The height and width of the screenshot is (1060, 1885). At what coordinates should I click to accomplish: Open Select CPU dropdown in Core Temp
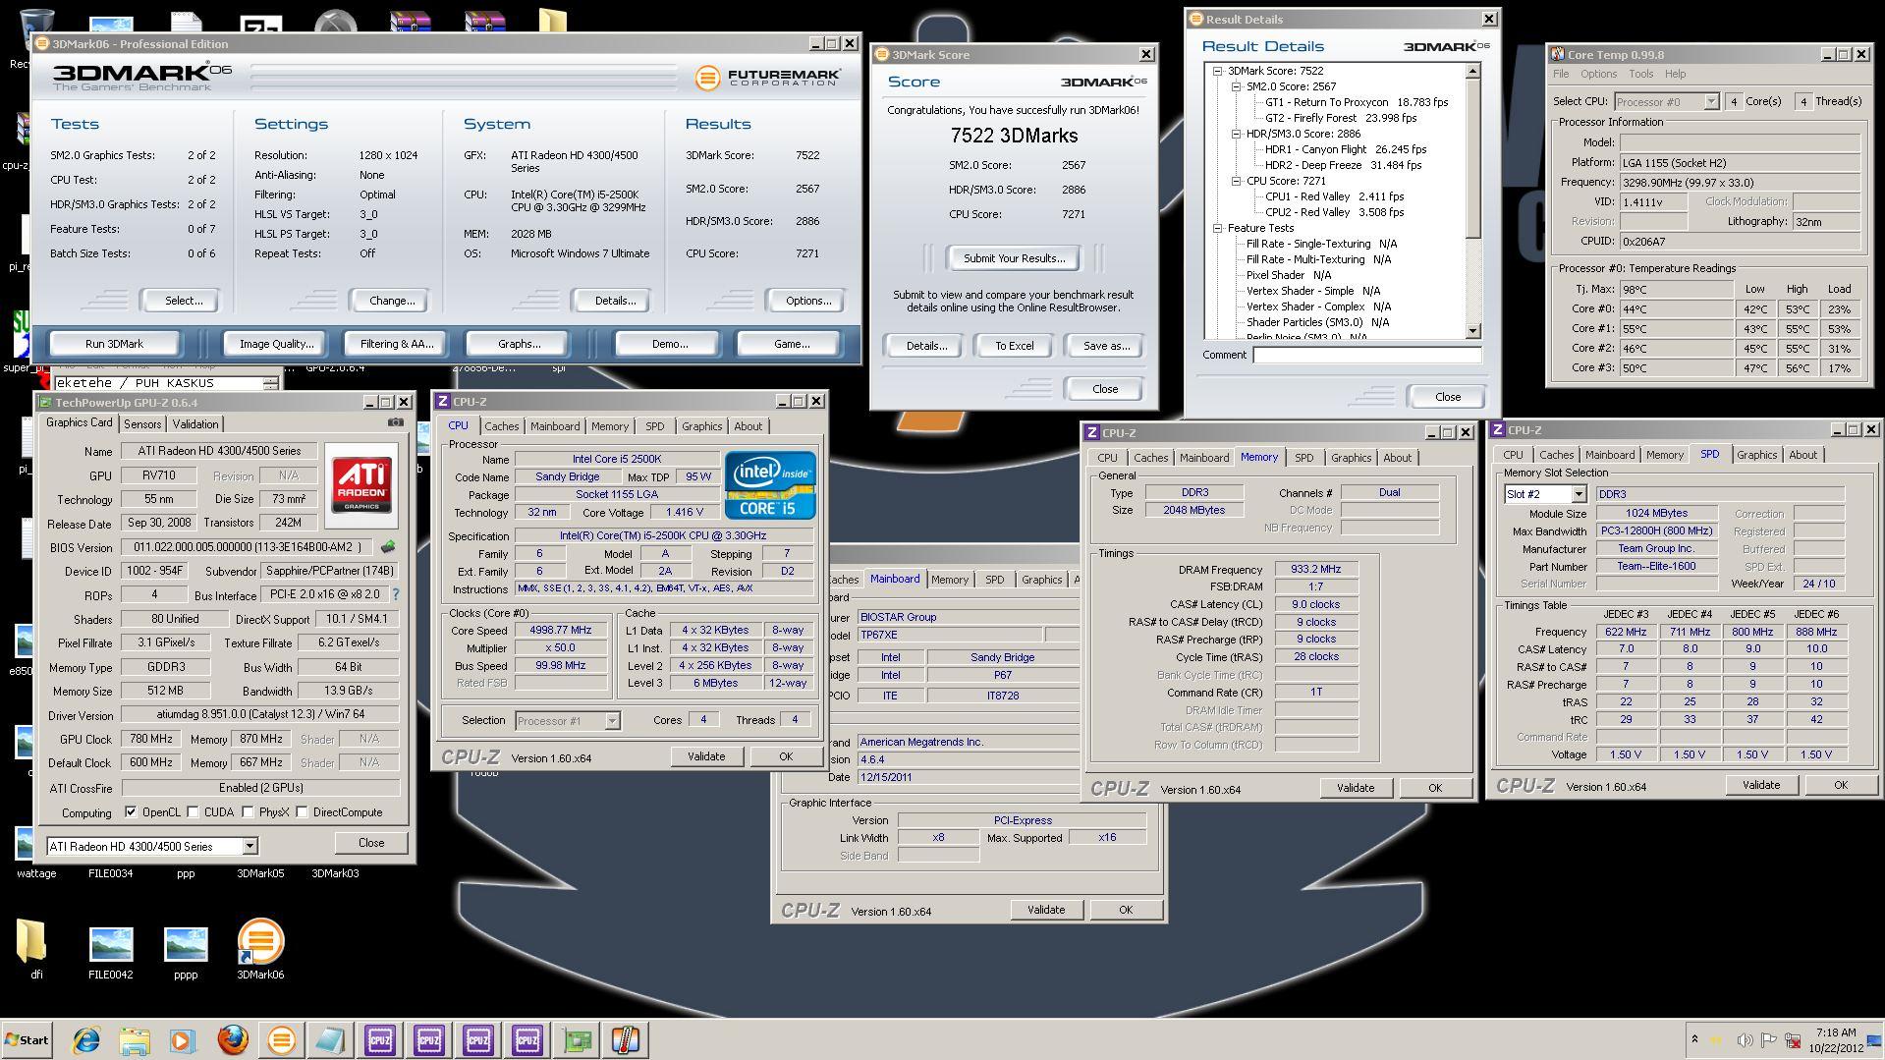[x=1710, y=101]
